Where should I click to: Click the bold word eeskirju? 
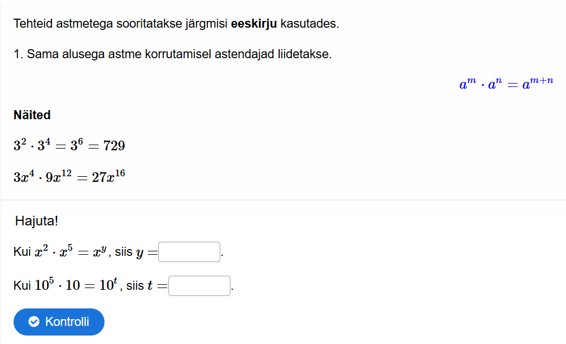[x=254, y=24]
